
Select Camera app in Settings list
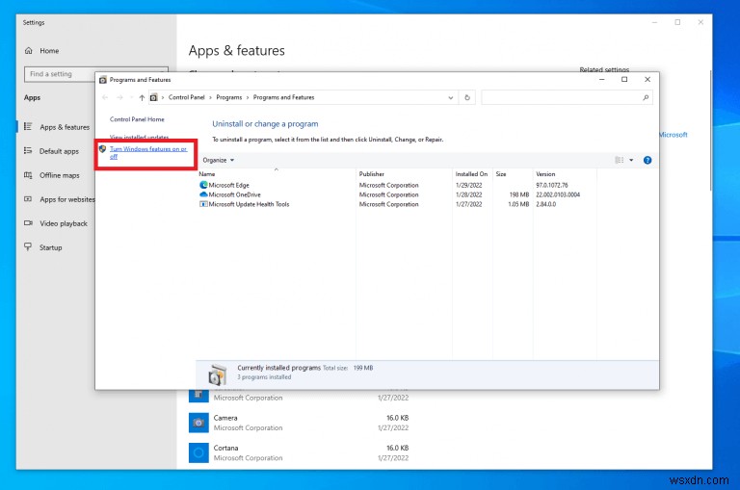[300, 423]
